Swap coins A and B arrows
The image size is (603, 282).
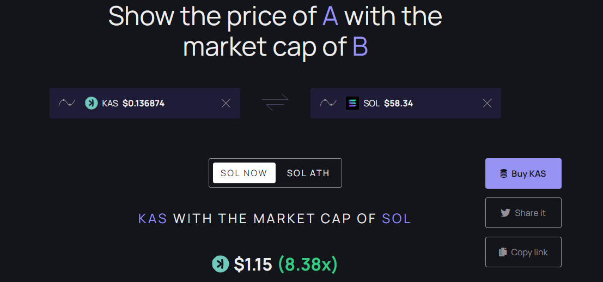275,103
